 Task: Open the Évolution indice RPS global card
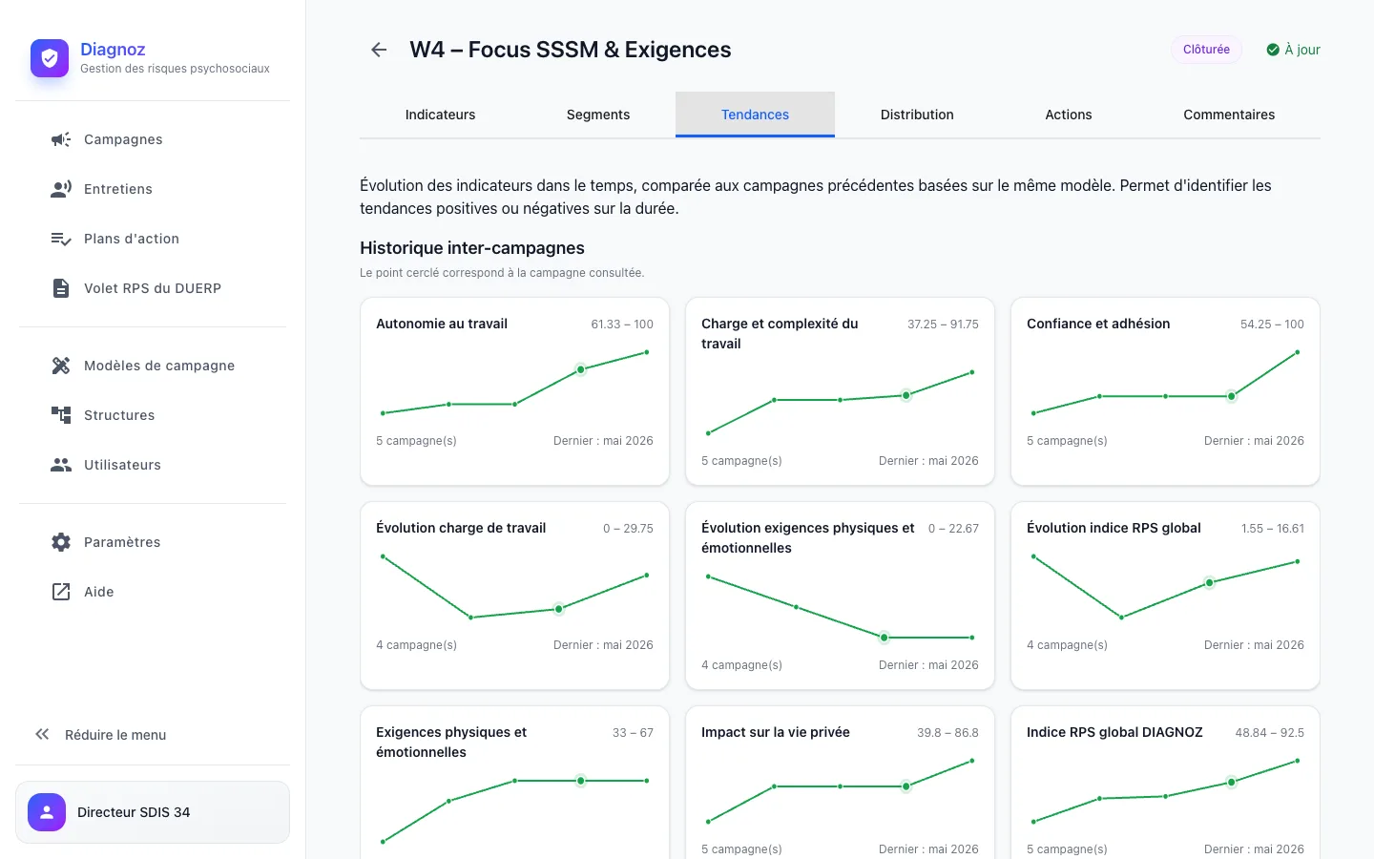[1165, 596]
